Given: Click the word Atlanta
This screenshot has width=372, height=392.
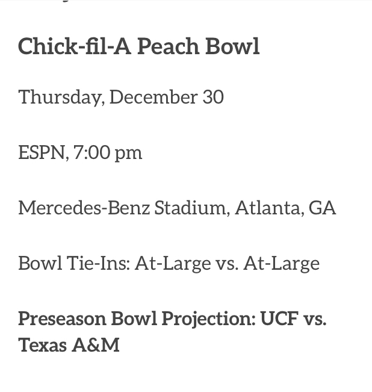Looking at the screenshot, I should [270, 208].
